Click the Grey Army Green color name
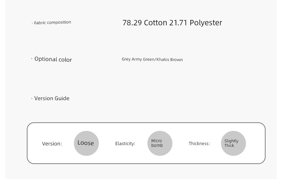 coord(138,59)
